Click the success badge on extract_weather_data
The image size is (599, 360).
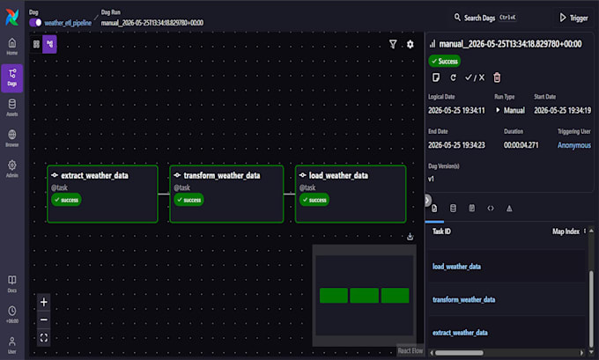(66, 200)
